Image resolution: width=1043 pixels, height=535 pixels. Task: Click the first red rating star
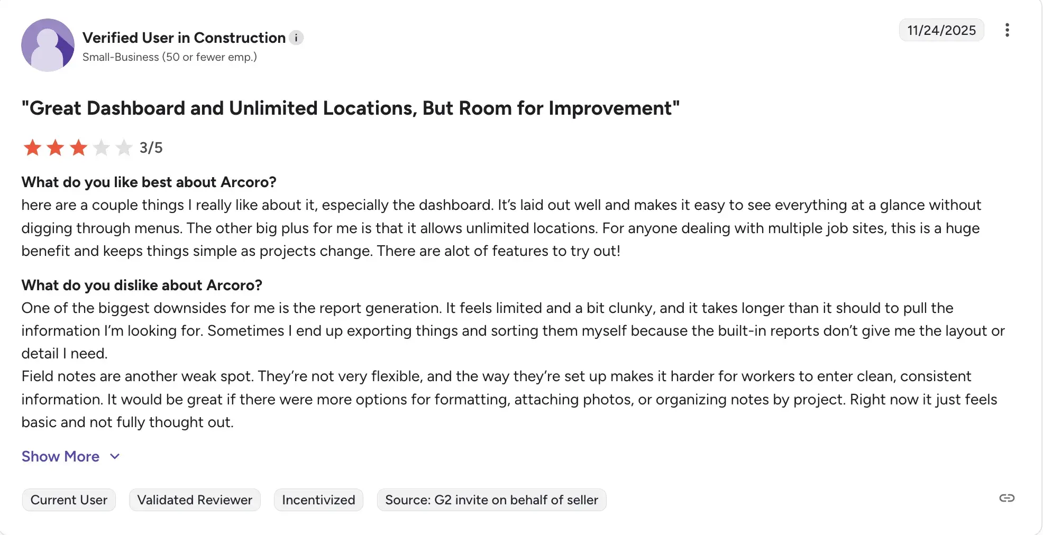pyautogui.click(x=32, y=147)
